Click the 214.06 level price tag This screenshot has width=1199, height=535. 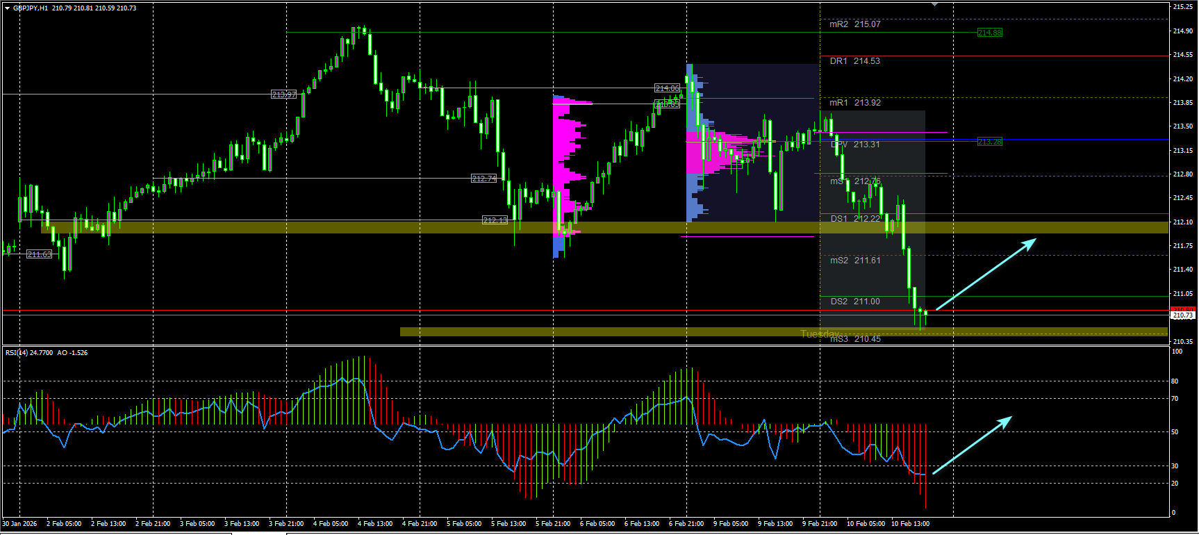(x=668, y=88)
